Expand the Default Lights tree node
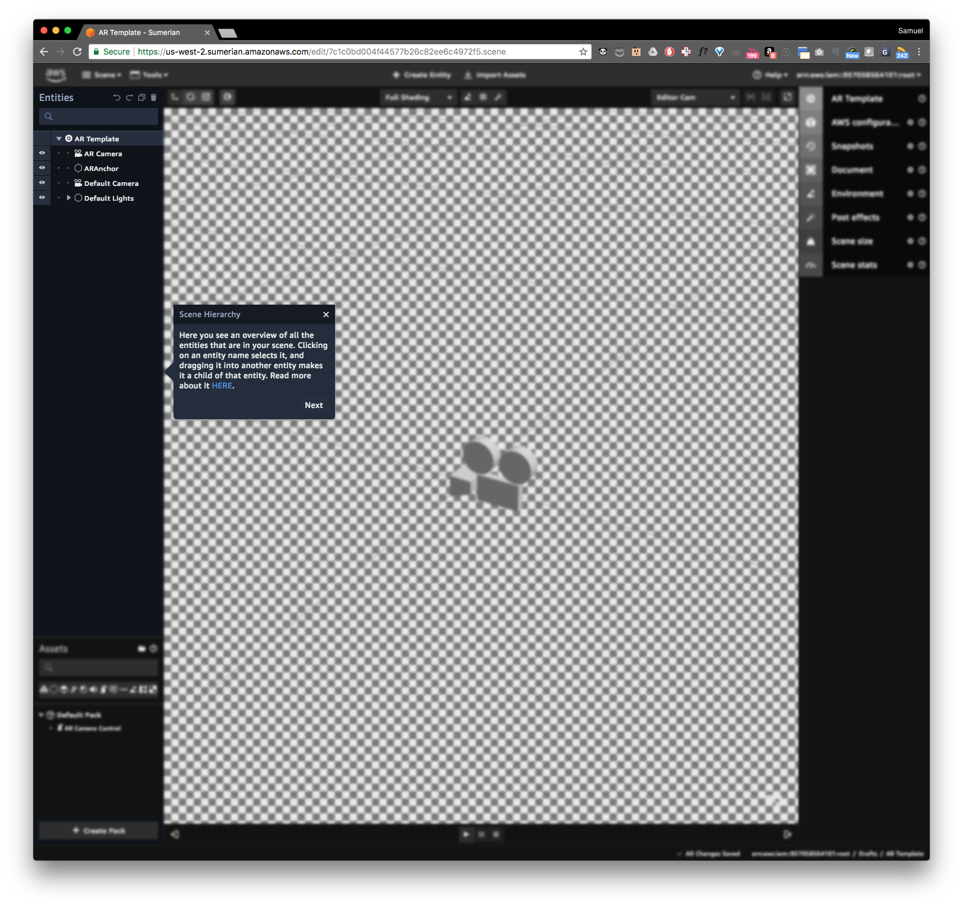 click(68, 198)
